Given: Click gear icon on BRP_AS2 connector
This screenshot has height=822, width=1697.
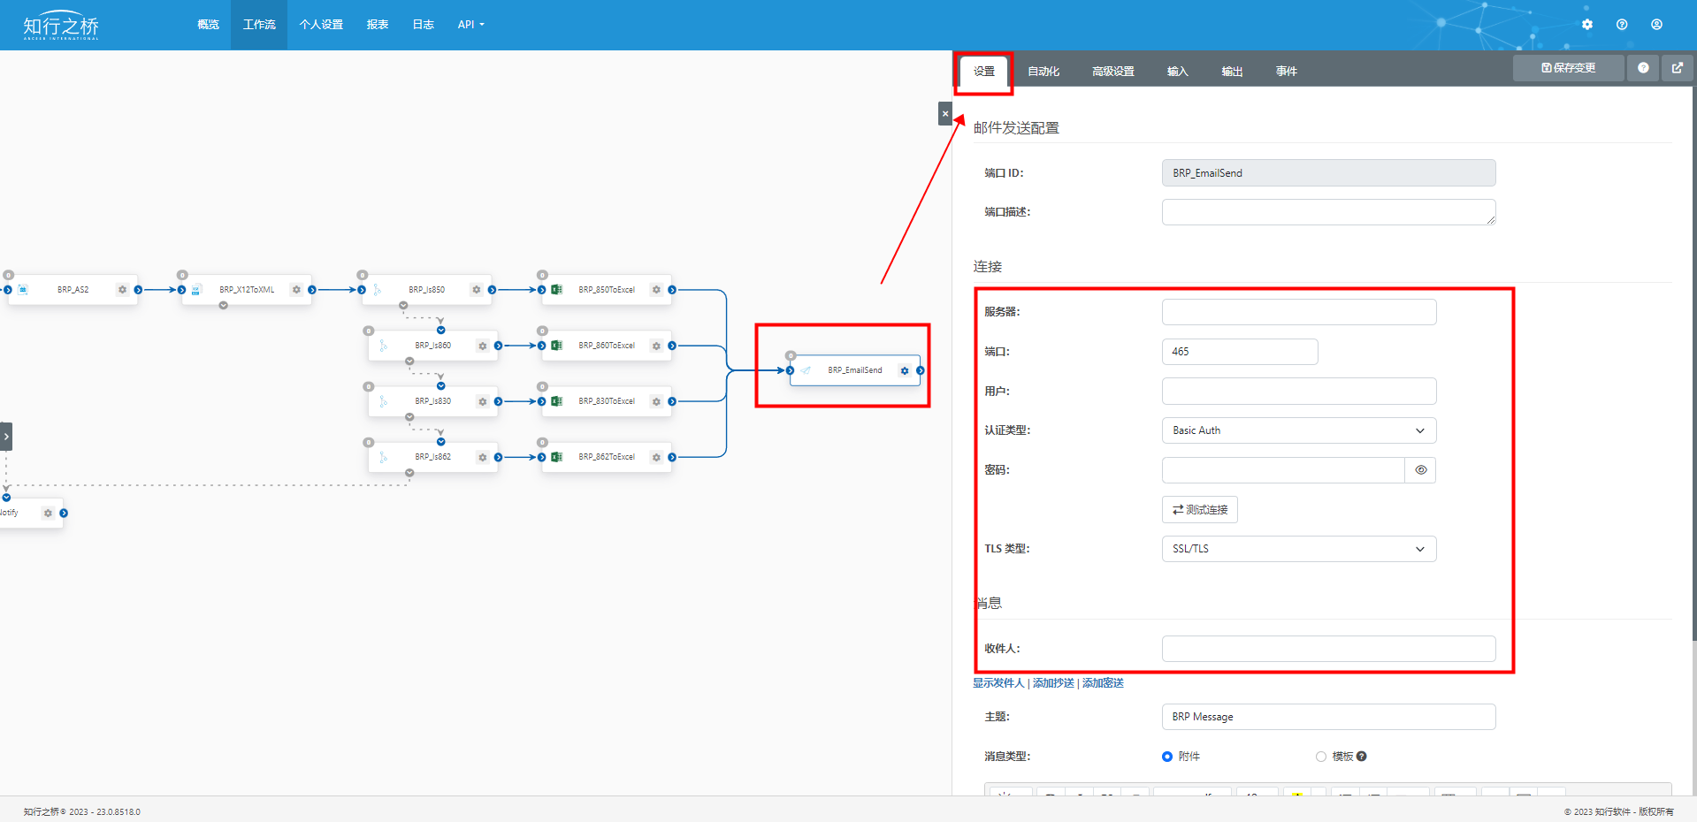Looking at the screenshot, I should [123, 290].
